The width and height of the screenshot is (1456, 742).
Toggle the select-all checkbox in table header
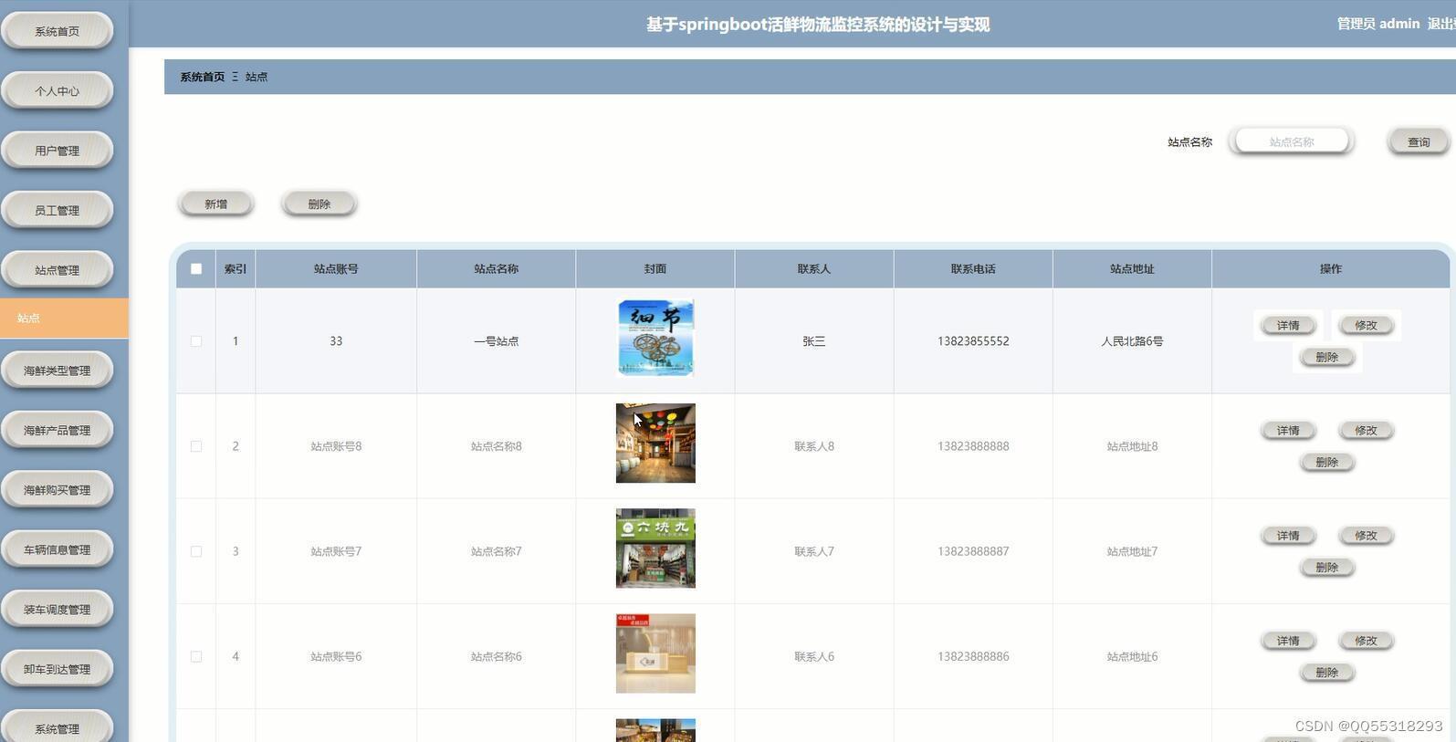(x=196, y=268)
